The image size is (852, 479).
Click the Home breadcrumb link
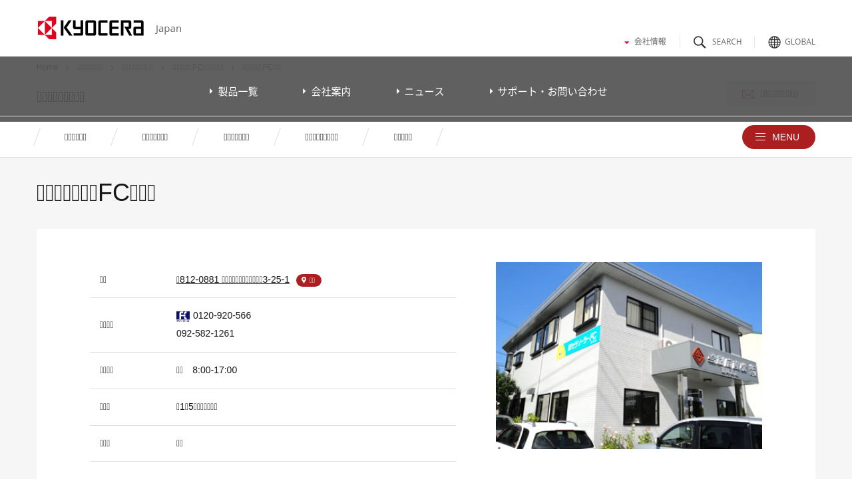point(47,67)
